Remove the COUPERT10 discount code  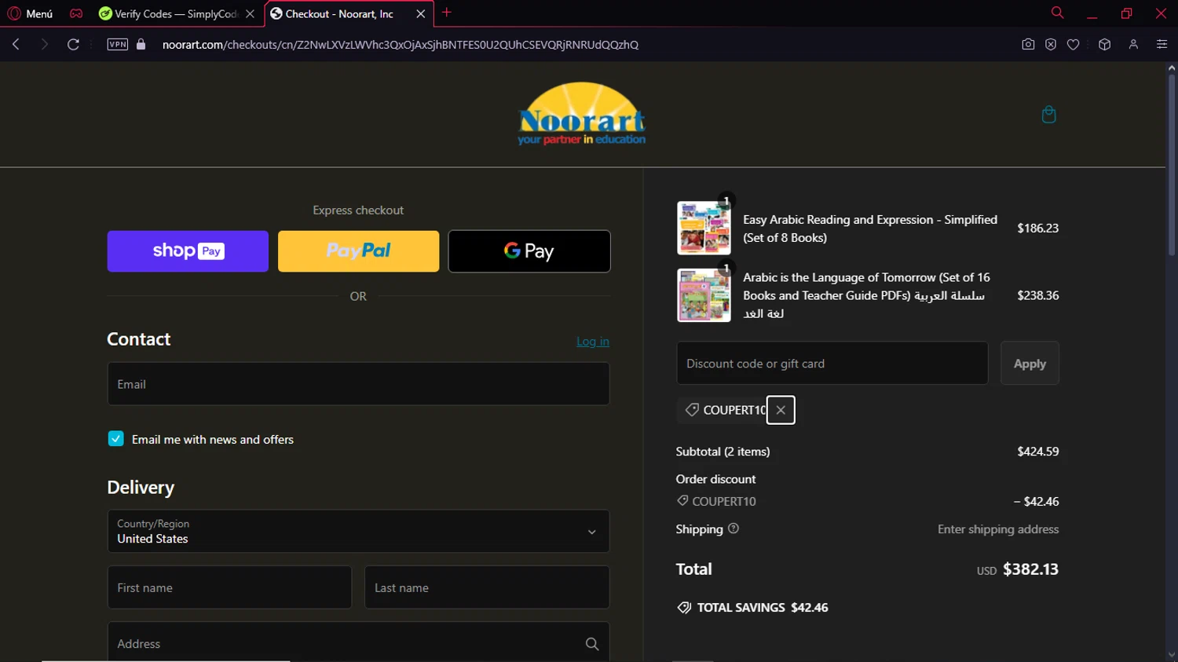(781, 410)
